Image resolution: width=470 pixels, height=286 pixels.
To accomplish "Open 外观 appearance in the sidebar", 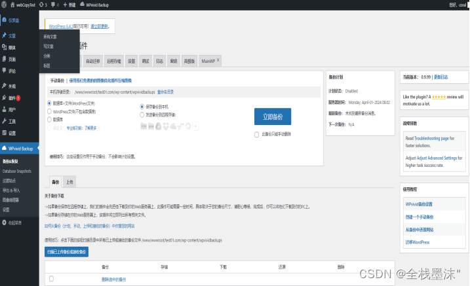I will click(9, 86).
